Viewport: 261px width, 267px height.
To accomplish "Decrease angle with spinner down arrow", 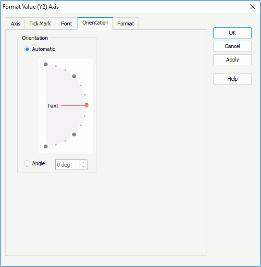I will pyautogui.click(x=83, y=167).
